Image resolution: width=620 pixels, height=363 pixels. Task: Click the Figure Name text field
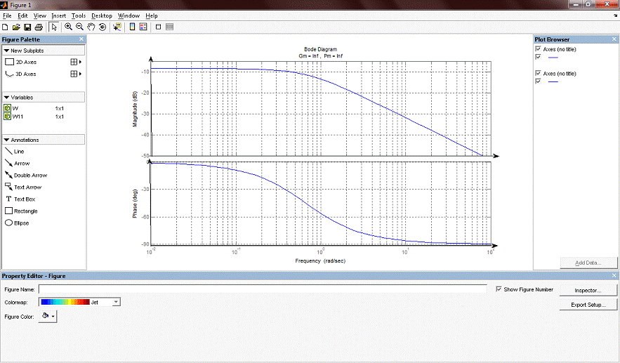[x=263, y=289]
